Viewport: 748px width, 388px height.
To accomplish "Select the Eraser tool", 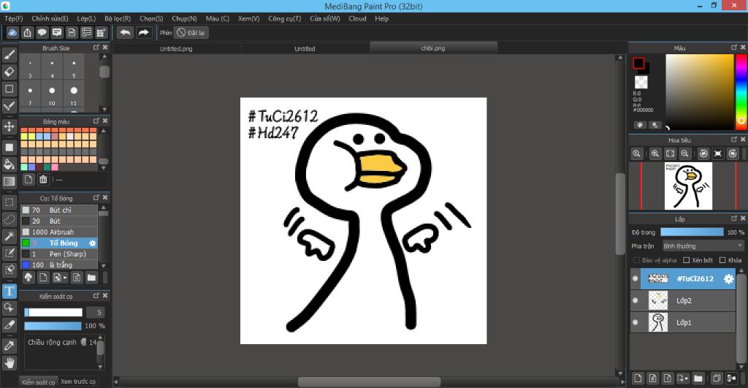I will [9, 72].
